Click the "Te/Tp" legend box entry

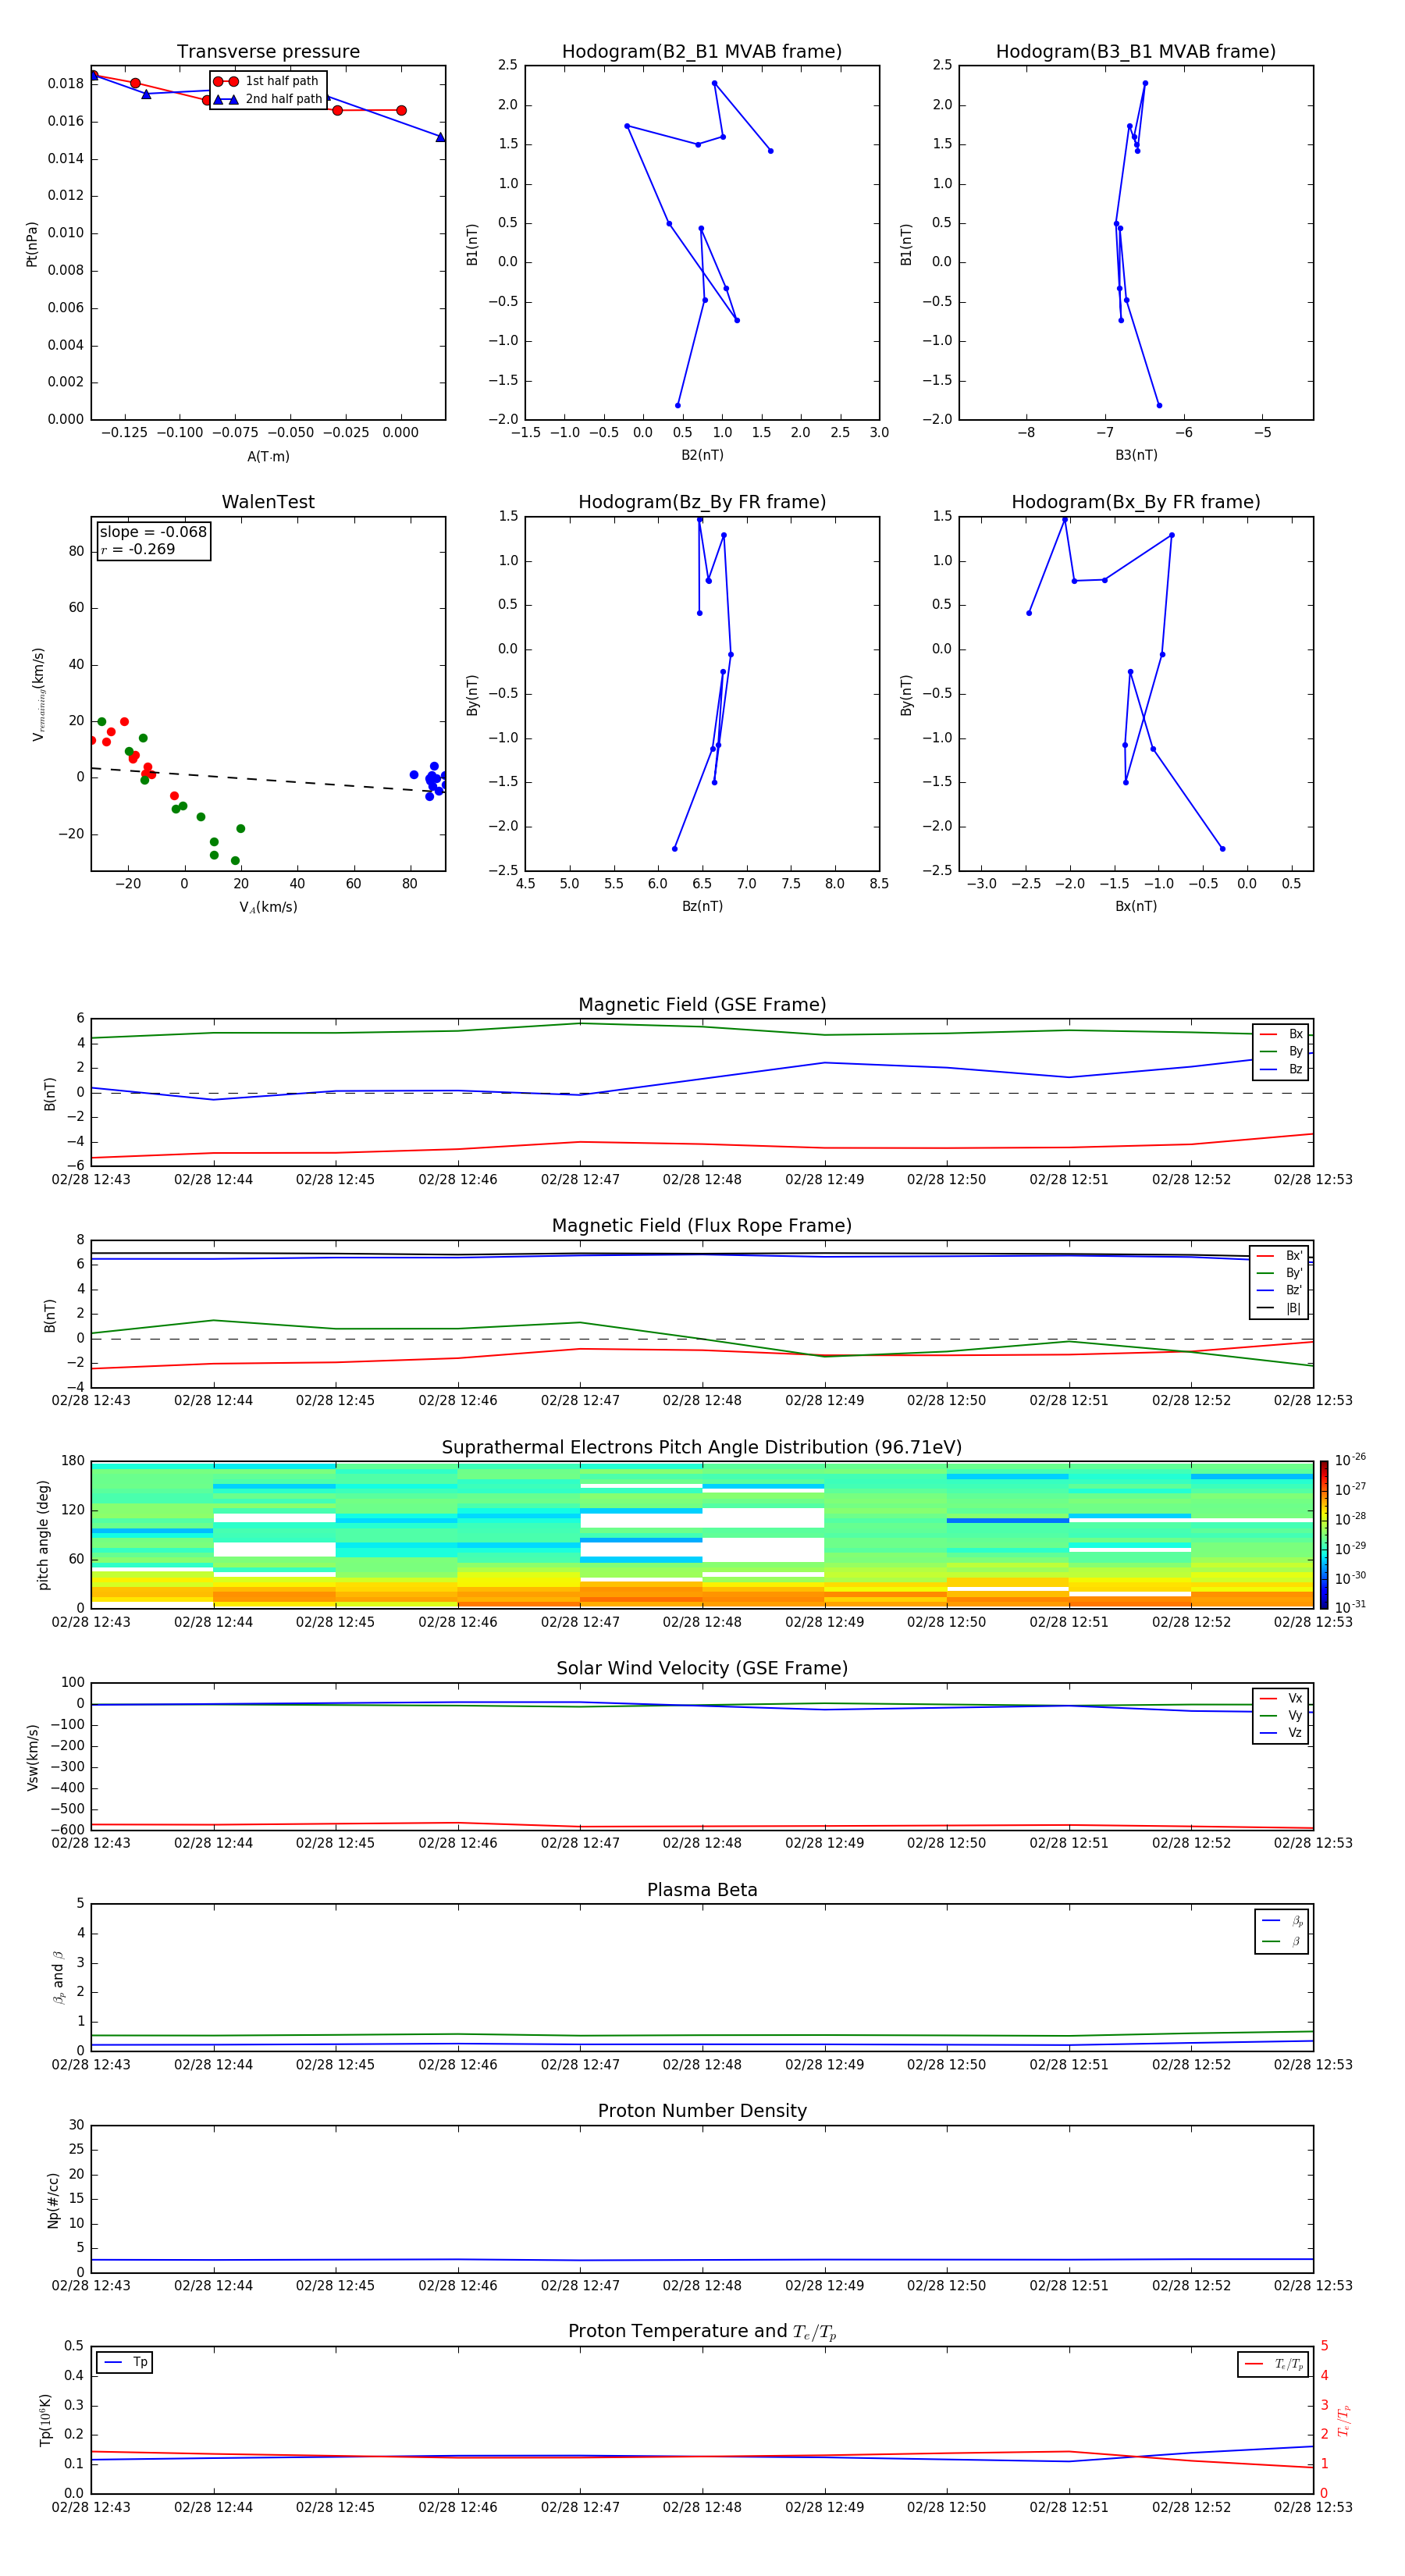[x=1274, y=2364]
